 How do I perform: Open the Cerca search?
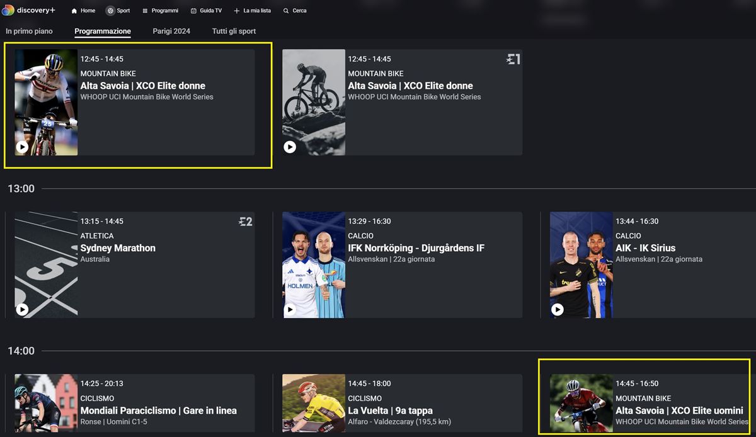coord(295,11)
